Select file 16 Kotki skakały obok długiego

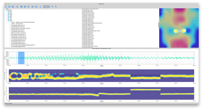[23, 45]
